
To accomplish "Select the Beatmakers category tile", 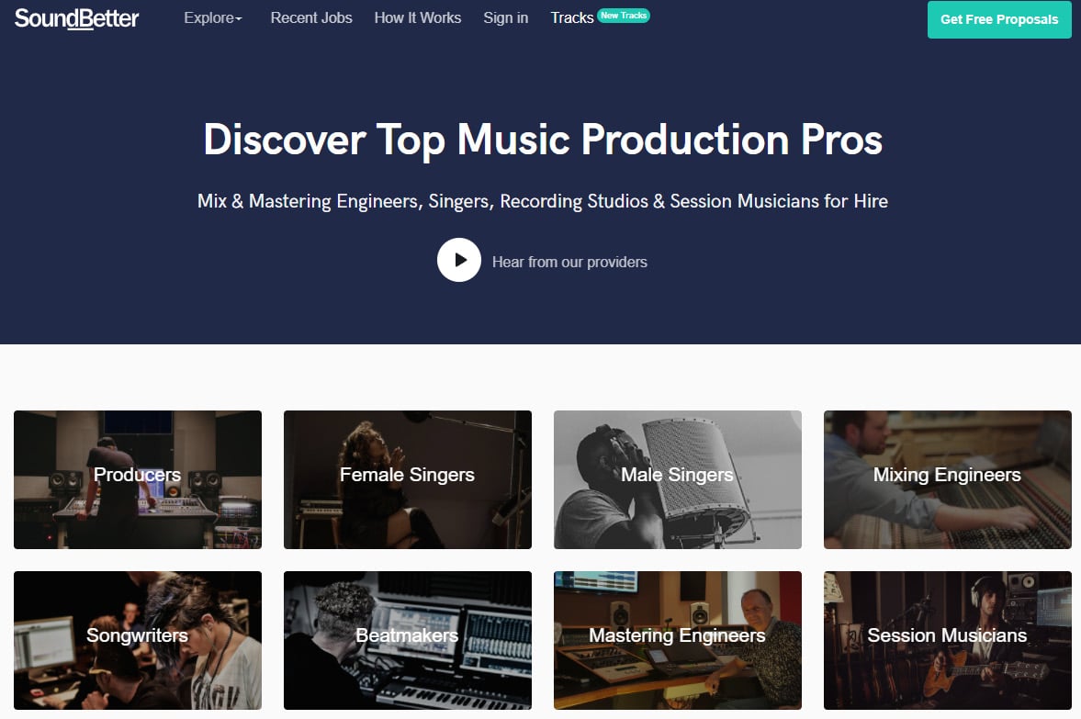I will 407,639.
